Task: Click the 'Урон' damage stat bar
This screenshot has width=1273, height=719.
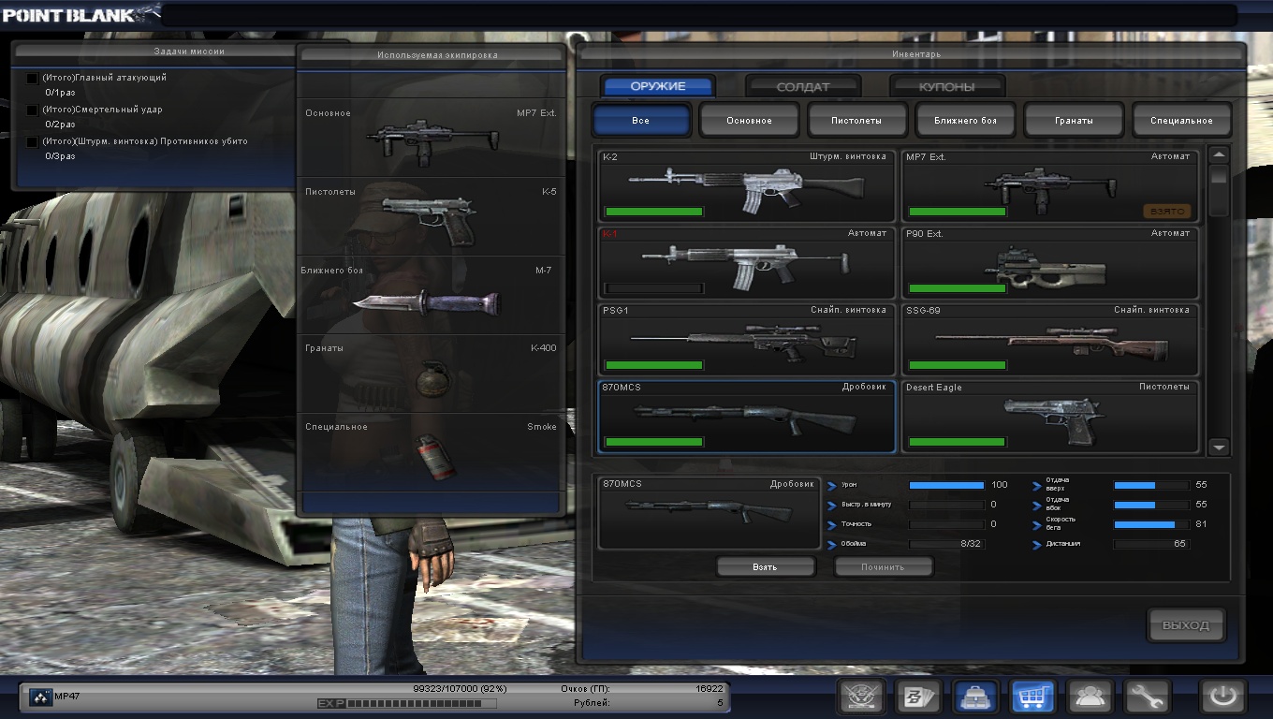Action: coord(947,485)
